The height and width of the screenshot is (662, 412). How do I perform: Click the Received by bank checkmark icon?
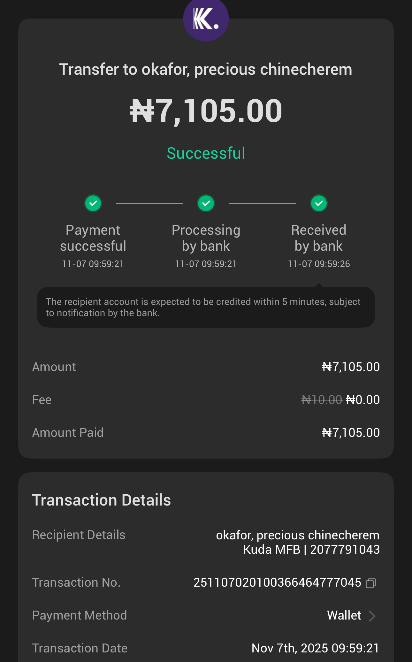319,203
